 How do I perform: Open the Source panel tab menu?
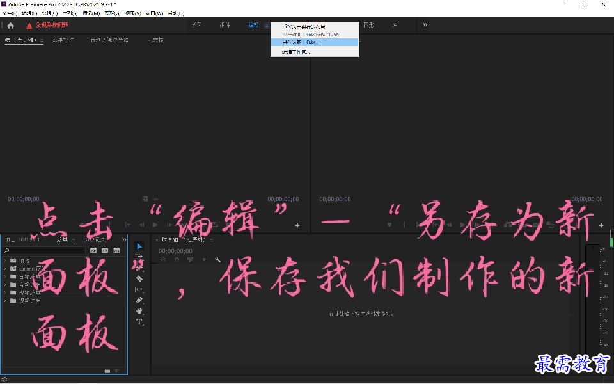point(42,40)
